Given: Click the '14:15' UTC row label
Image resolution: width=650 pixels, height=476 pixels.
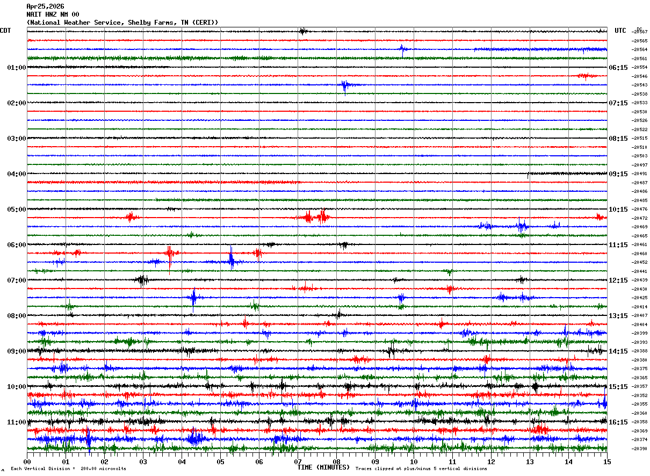Looking at the screenshot, I should click(618, 351).
